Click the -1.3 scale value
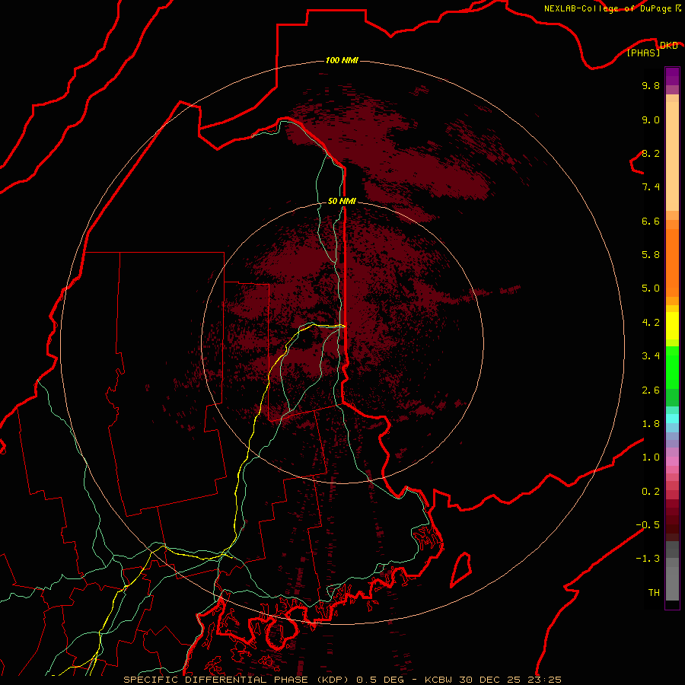Viewport: 685px width, 685px height. point(648,559)
